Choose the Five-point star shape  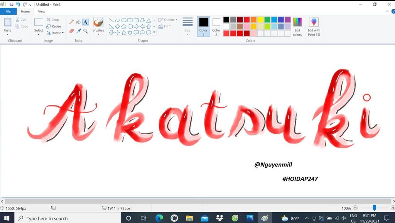pyautogui.click(x=124, y=32)
